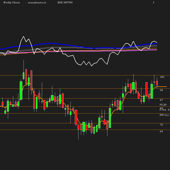This screenshot has height=170, width=170.
Task: Click the "101" price level label
Action: (162, 77)
